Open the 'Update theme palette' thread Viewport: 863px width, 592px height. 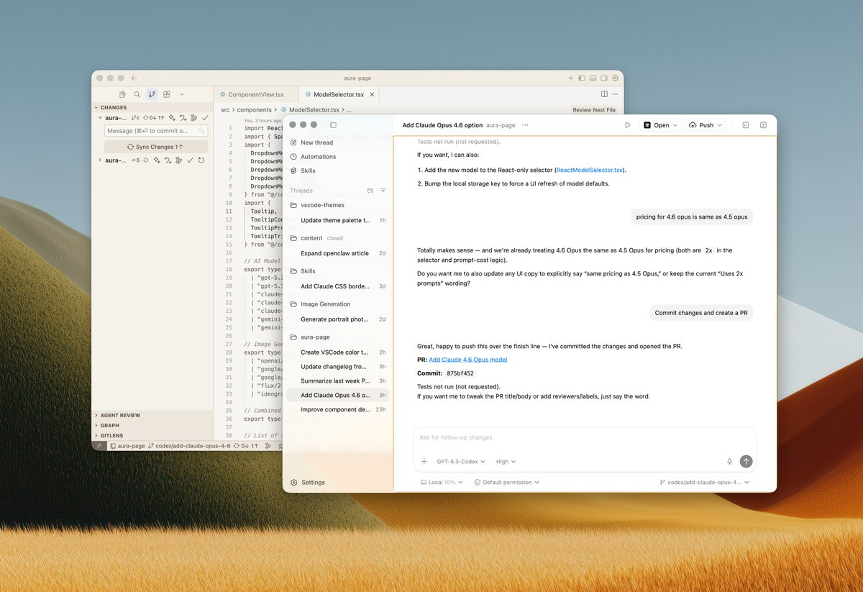coord(338,220)
